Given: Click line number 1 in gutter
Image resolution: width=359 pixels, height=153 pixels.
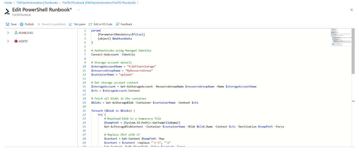Looking at the screenshot, I should (85, 31).
